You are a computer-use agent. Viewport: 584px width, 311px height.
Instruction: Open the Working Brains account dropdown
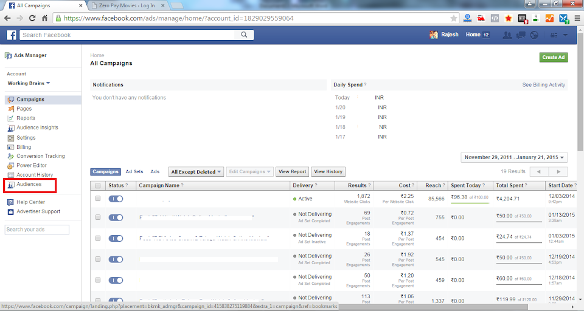pos(29,83)
